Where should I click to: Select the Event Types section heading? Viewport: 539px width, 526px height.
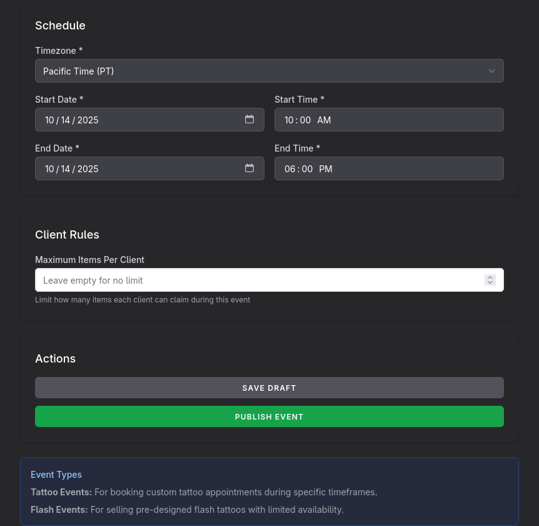tap(56, 474)
